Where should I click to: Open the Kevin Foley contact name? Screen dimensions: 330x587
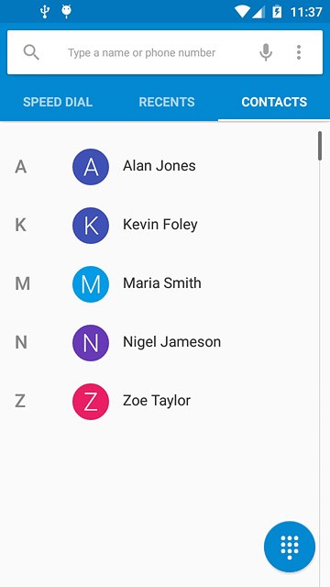tap(160, 225)
